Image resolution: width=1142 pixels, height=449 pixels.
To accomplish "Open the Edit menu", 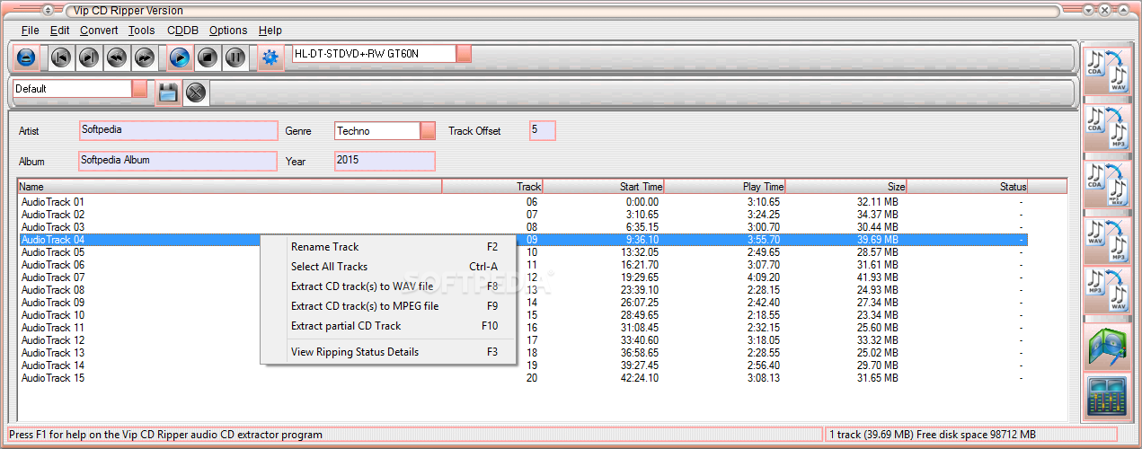I will [59, 31].
